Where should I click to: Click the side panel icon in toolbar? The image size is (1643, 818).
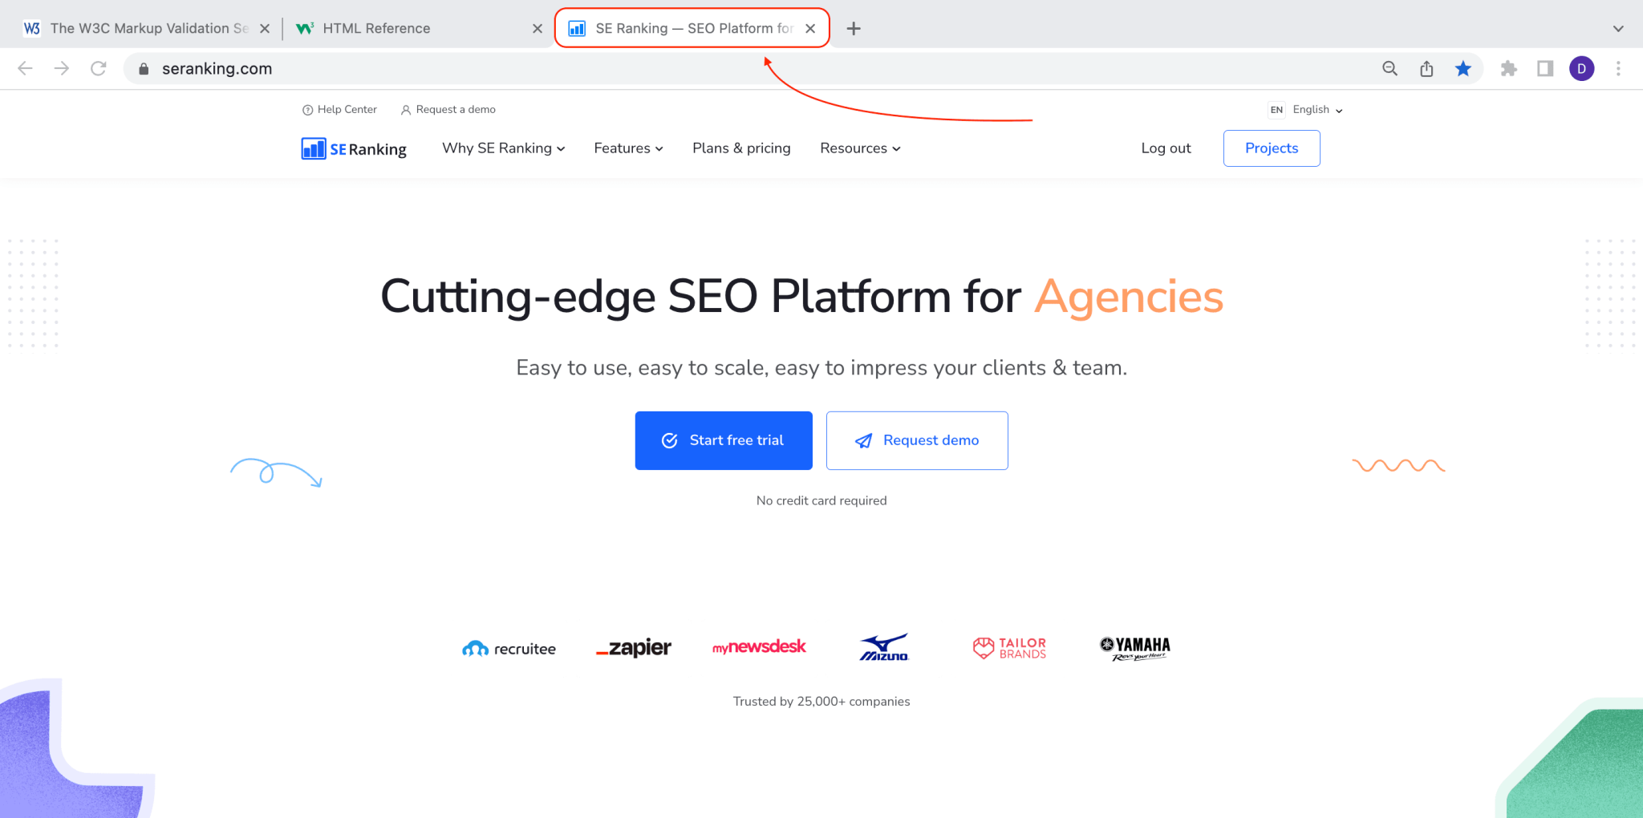(1544, 69)
